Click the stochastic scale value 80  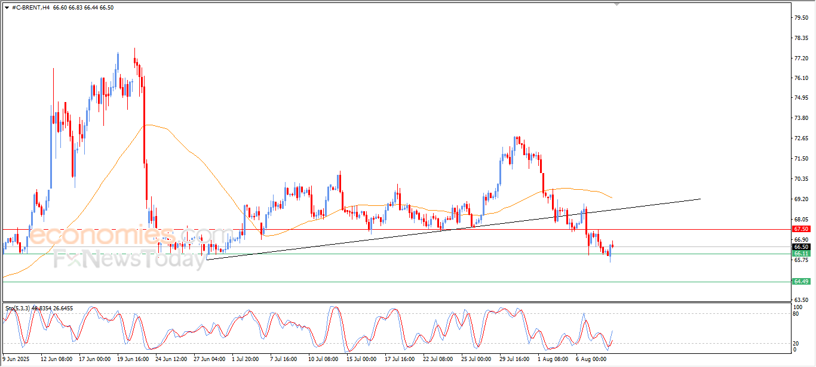[796, 313]
